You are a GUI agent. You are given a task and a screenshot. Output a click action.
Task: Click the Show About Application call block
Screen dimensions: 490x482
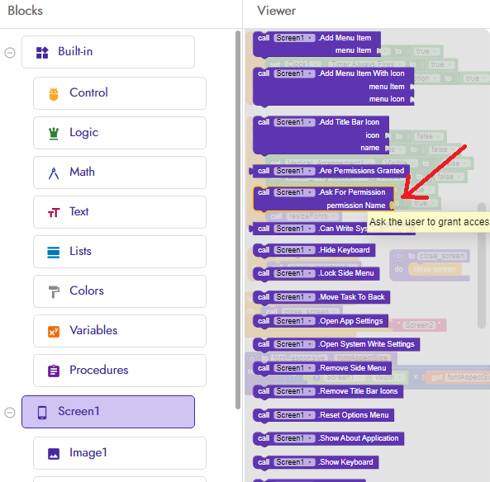[x=328, y=438]
